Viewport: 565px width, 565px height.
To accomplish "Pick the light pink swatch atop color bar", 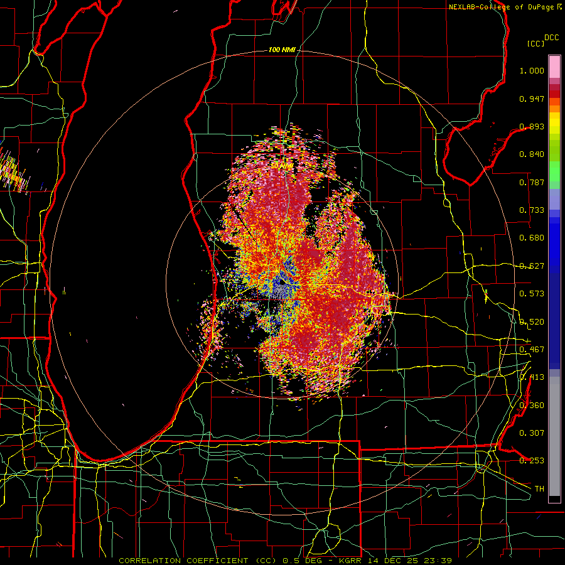I will (x=554, y=67).
